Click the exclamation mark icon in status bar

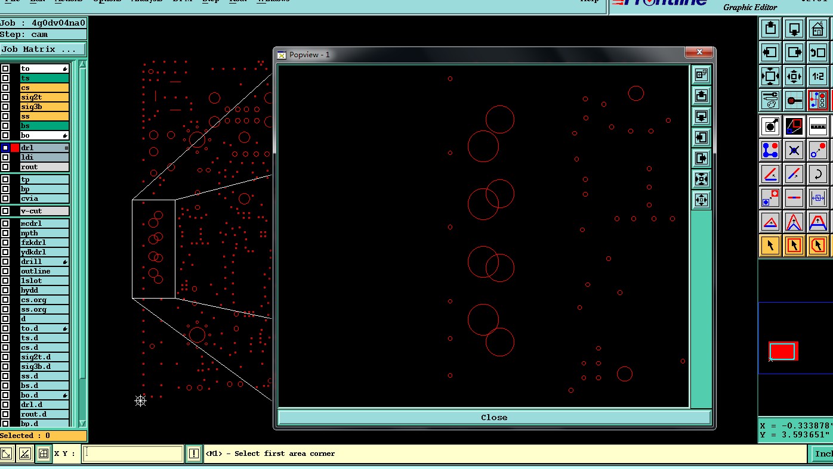coord(193,454)
